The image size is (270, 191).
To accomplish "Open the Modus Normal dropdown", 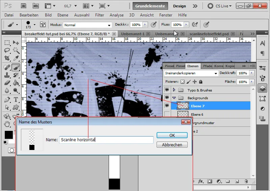I will click(x=87, y=25).
